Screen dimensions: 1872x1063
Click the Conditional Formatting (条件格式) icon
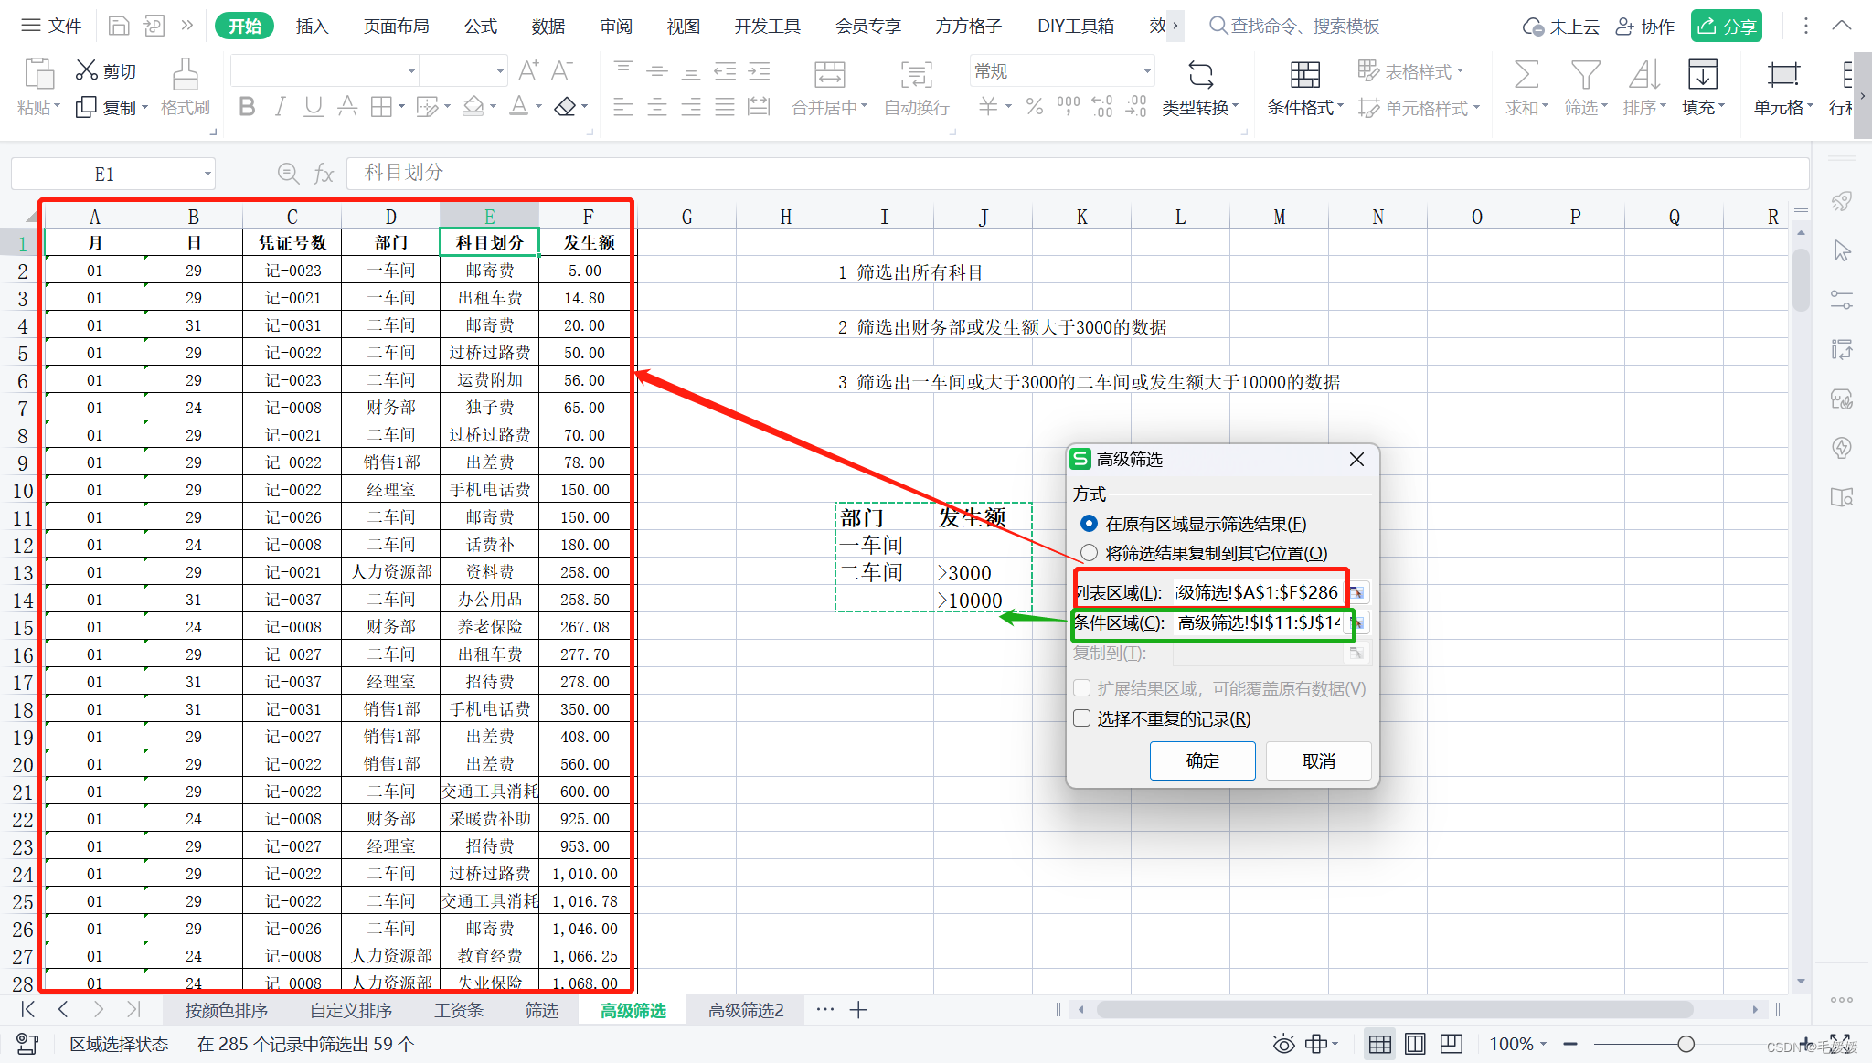(x=1304, y=75)
